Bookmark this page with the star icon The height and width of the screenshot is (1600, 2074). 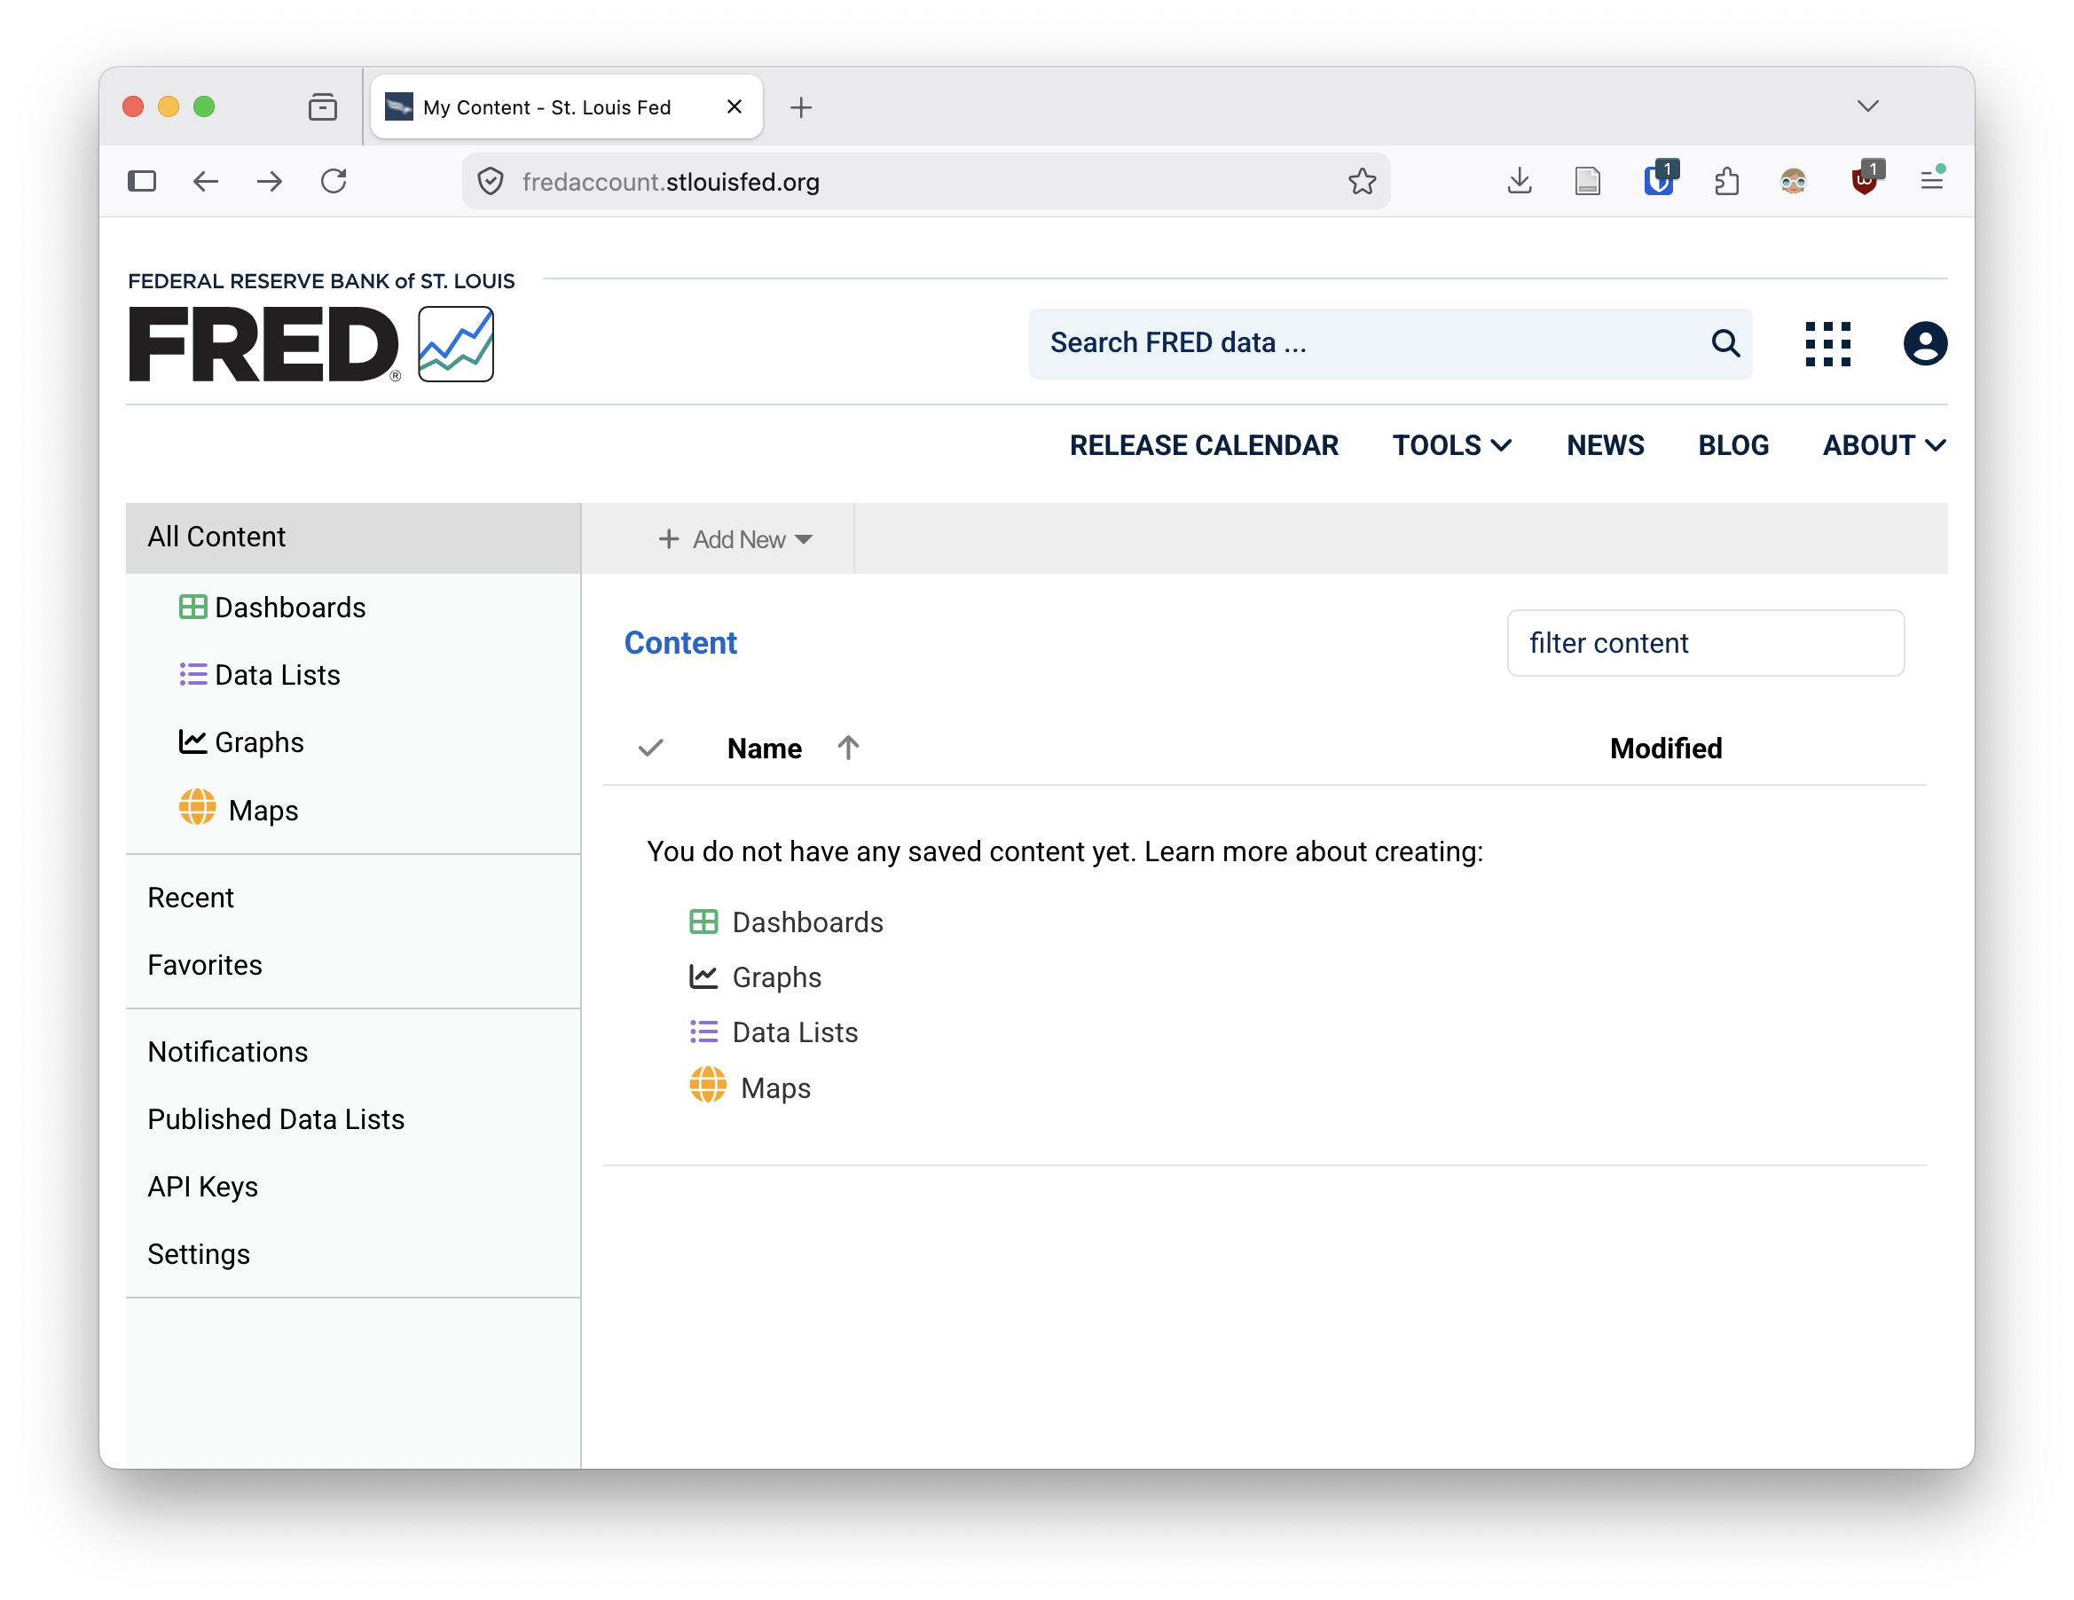tap(1361, 180)
